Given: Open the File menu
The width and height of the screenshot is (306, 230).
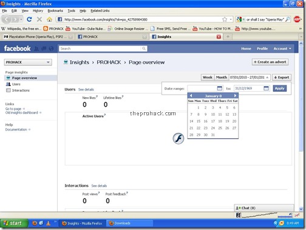Looking at the screenshot, I should click(4, 11).
